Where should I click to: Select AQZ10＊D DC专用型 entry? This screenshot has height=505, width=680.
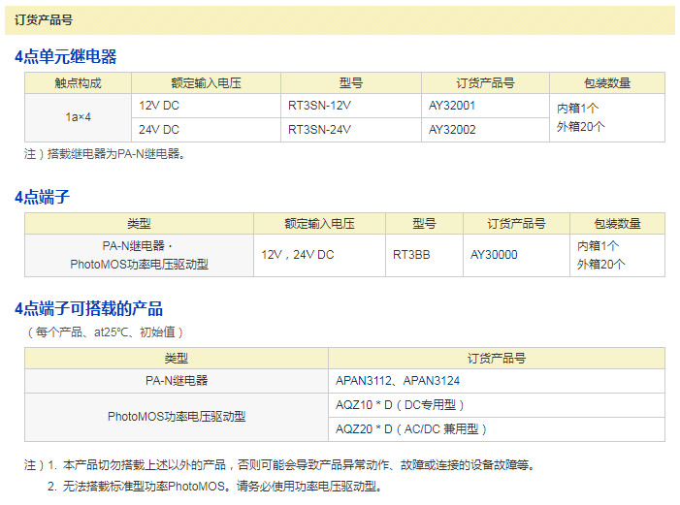[401, 405]
